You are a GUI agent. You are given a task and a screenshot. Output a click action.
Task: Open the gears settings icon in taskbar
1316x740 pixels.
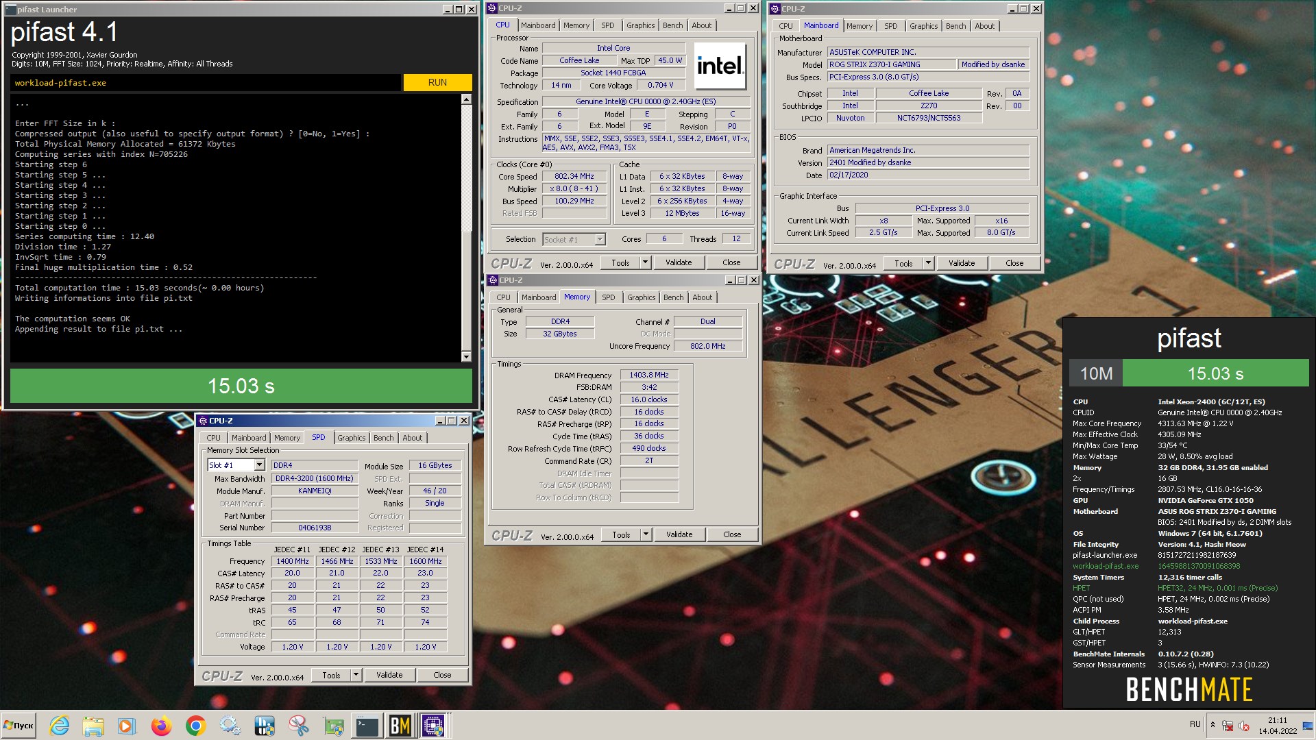click(230, 726)
